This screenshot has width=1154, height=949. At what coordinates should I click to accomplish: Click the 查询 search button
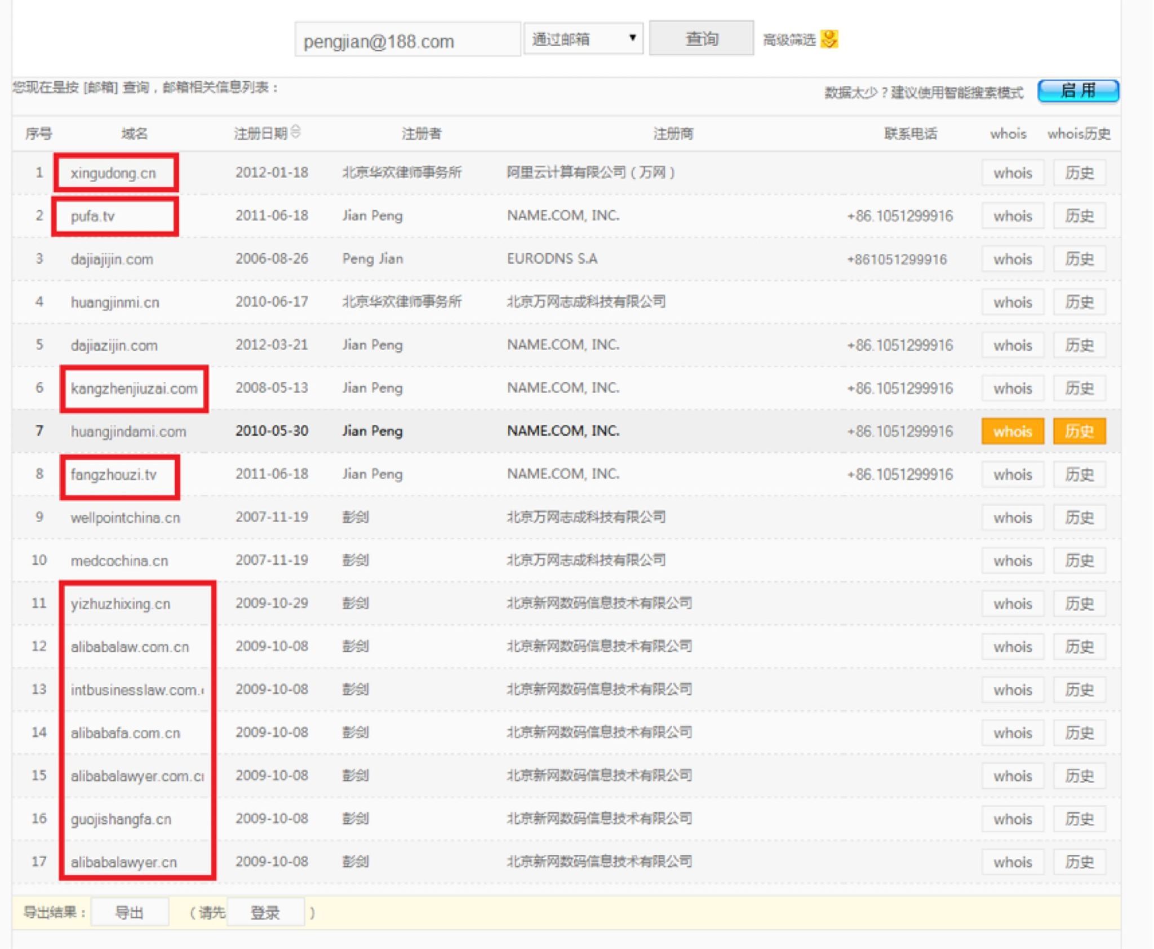[x=701, y=38]
